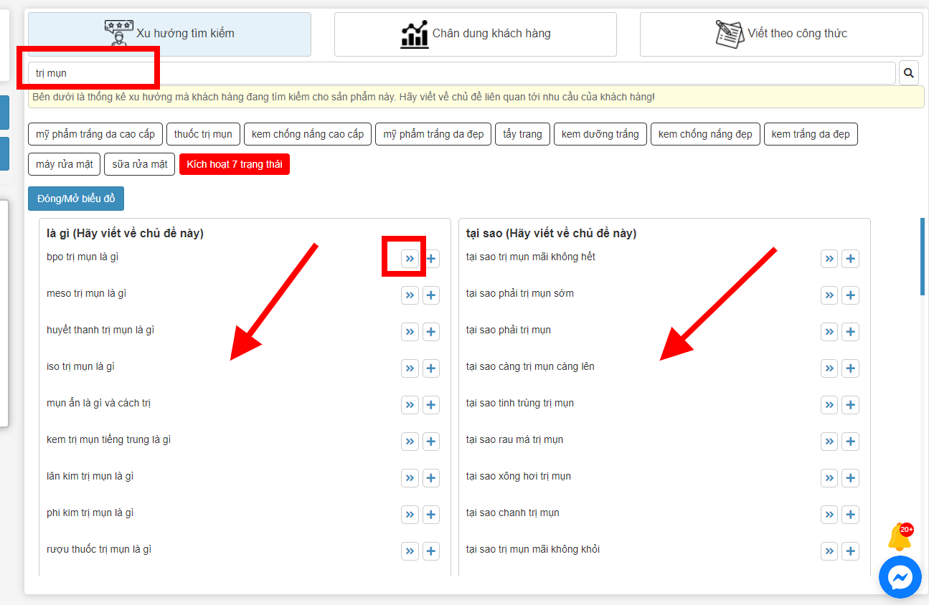Viewport: 929px width, 605px height.
Task: Click the plus icon for 'iso trị mụn là gì'
Action: 431,368
